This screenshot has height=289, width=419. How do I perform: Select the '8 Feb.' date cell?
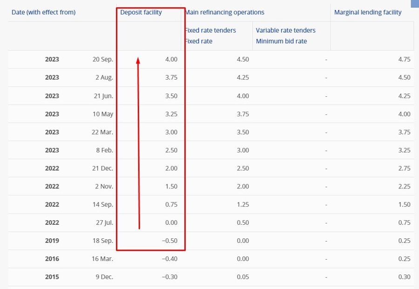104,150
